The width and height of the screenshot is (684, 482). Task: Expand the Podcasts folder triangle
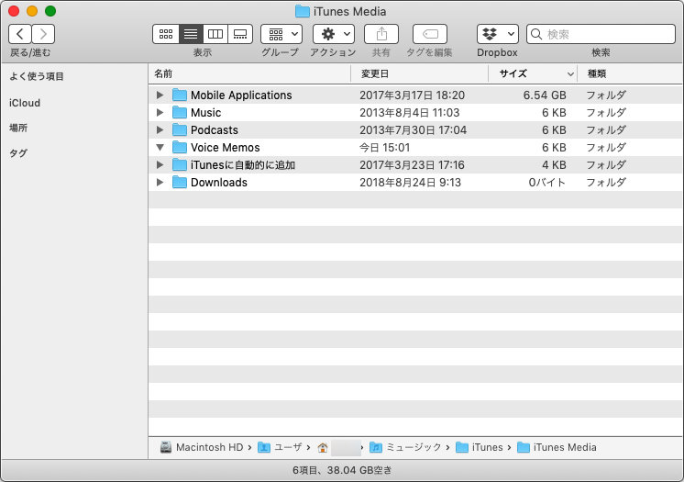(160, 129)
